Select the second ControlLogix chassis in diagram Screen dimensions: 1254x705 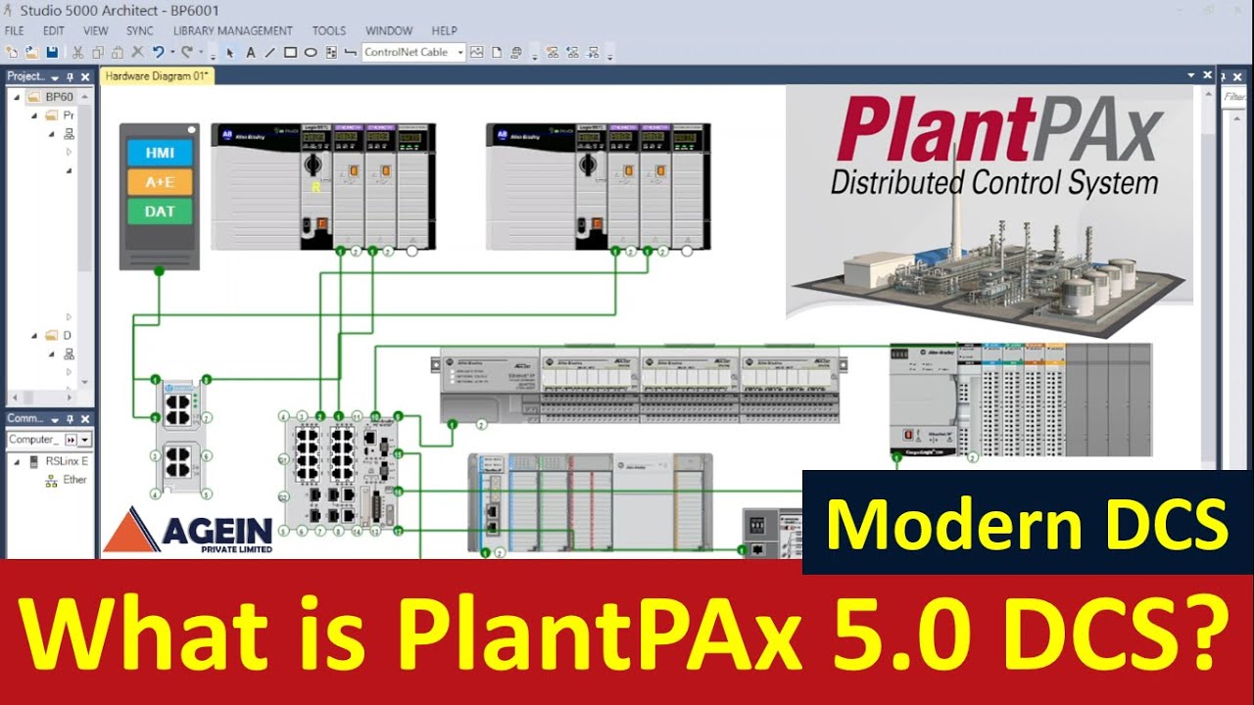pyautogui.click(x=598, y=186)
